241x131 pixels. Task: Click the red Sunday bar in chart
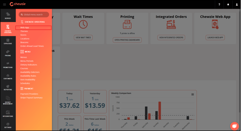click(159, 111)
